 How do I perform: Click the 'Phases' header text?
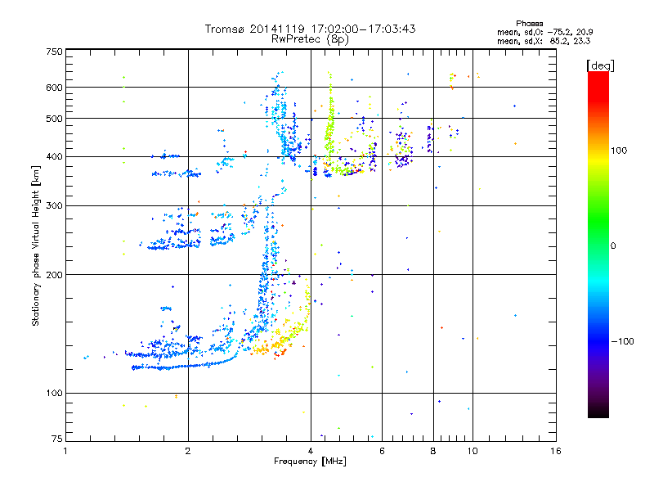[529, 24]
